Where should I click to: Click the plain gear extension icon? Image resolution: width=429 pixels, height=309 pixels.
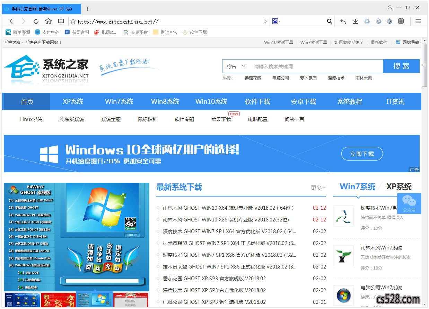[x=367, y=21]
